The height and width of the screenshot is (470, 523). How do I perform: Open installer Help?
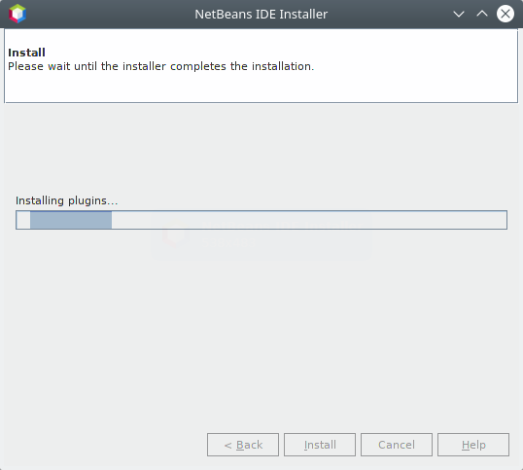(x=473, y=445)
